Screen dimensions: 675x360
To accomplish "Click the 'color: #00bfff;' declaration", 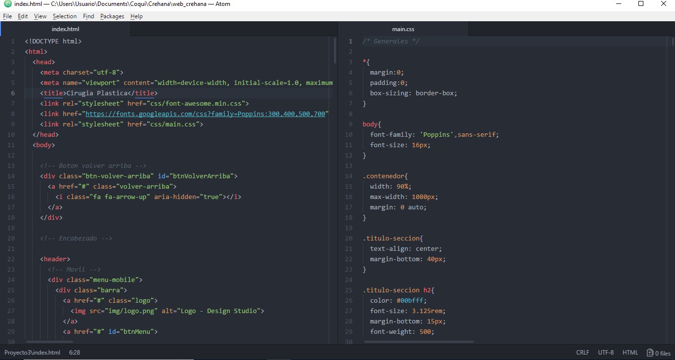I will tap(398, 301).
